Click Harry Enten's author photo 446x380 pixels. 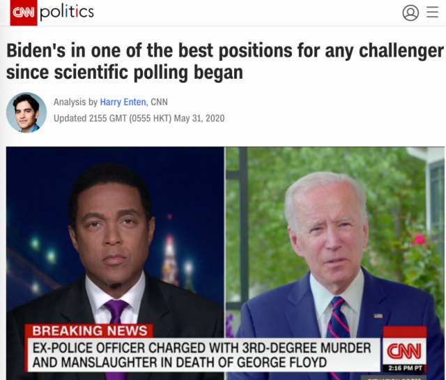pos(26,112)
